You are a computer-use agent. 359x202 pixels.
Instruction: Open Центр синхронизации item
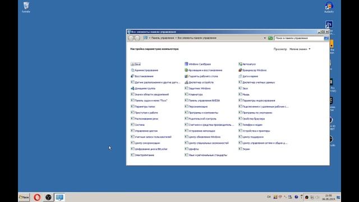tap(145, 143)
